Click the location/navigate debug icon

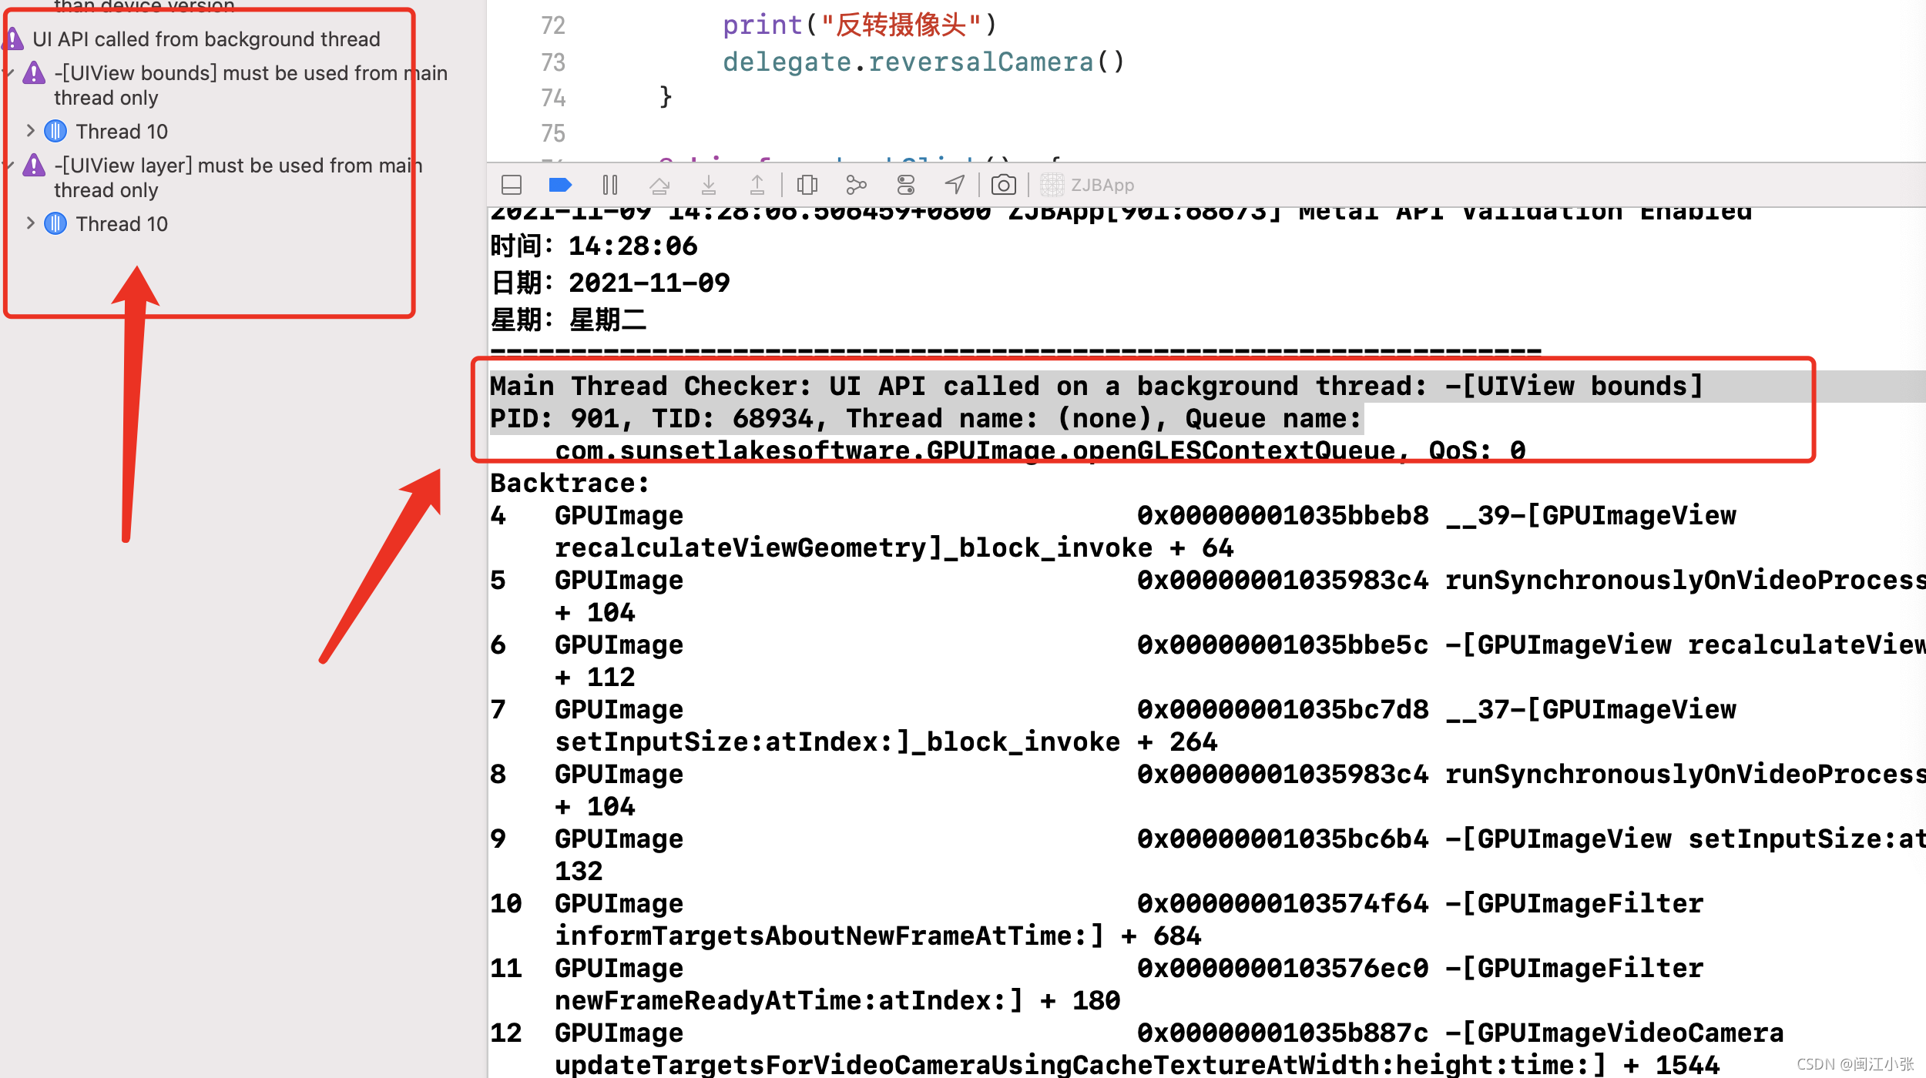point(955,184)
